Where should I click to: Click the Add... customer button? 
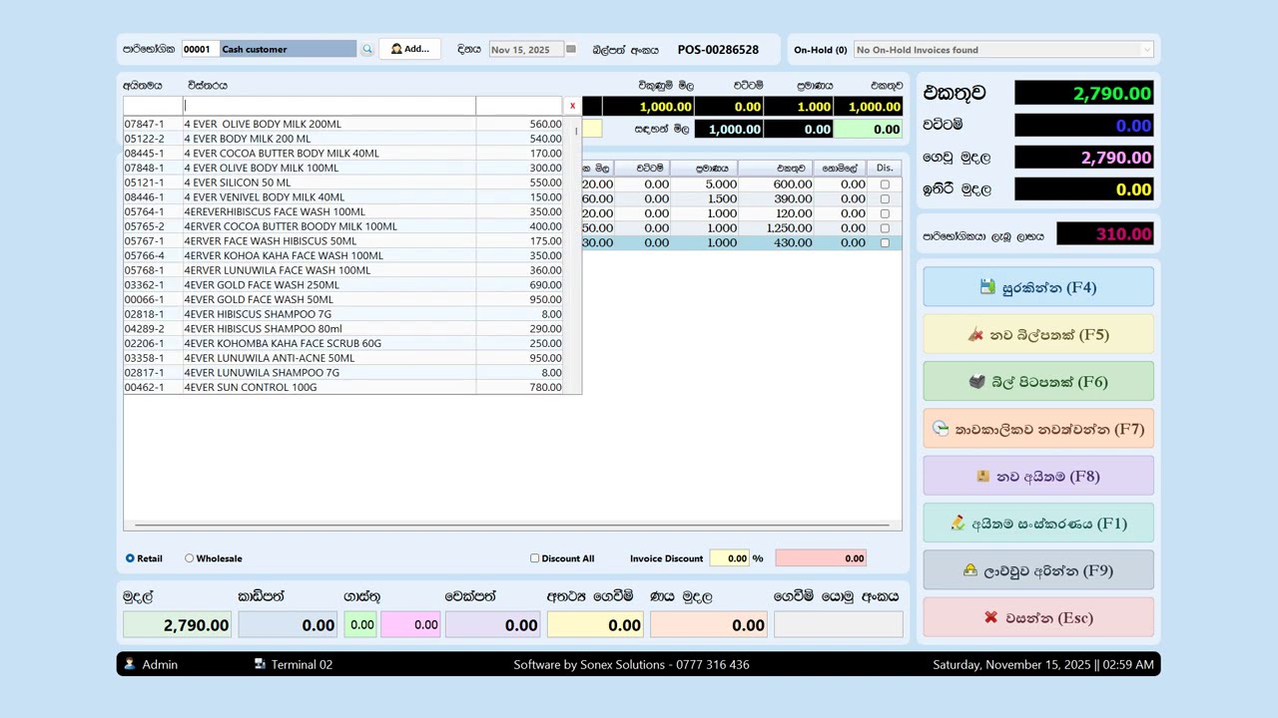point(409,49)
